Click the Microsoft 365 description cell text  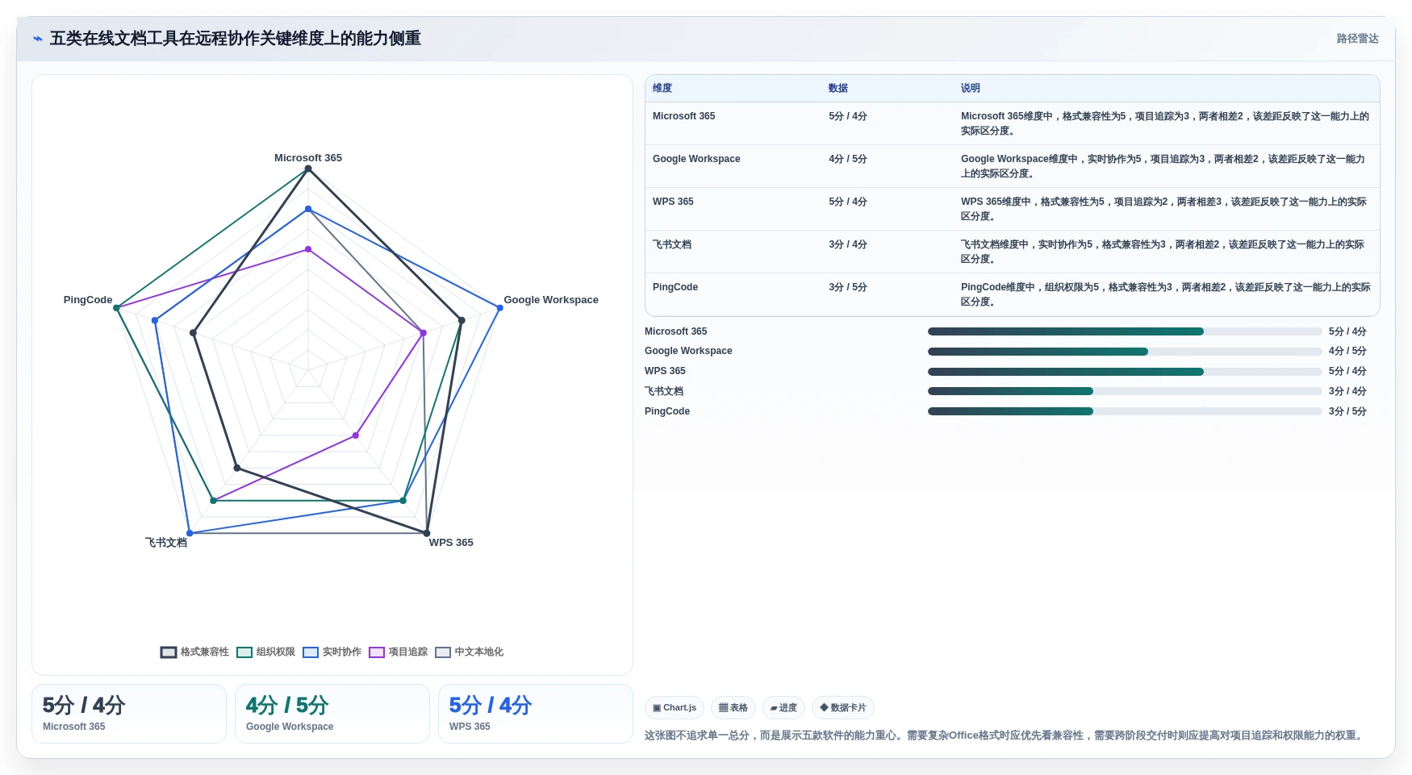pos(1165,123)
